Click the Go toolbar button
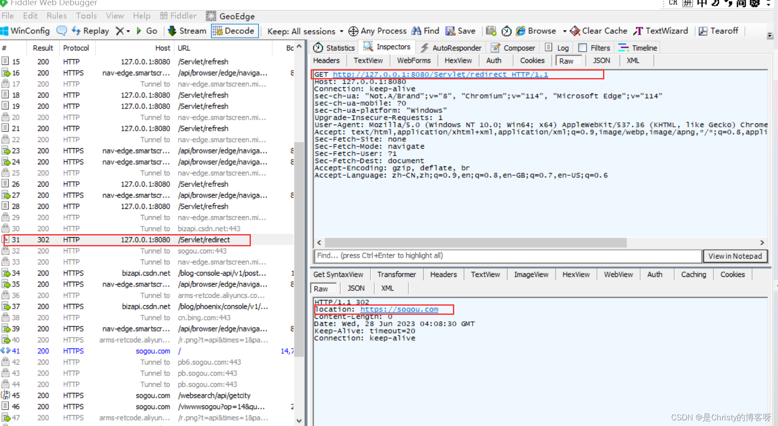778x426 pixels. click(147, 31)
